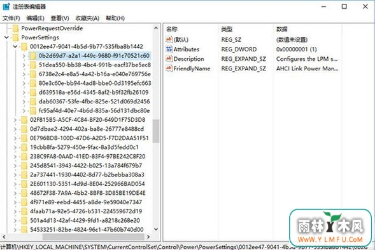Click the tree's vertical scrollbar down arrow

point(156,229)
